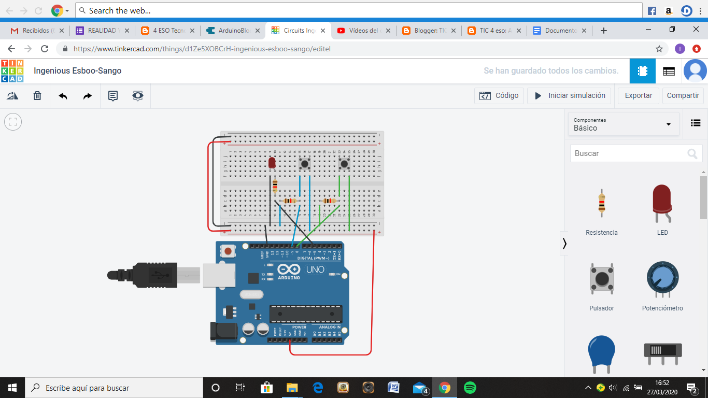Click the search magnifier in Buscar
The image size is (708, 398).
(692, 154)
